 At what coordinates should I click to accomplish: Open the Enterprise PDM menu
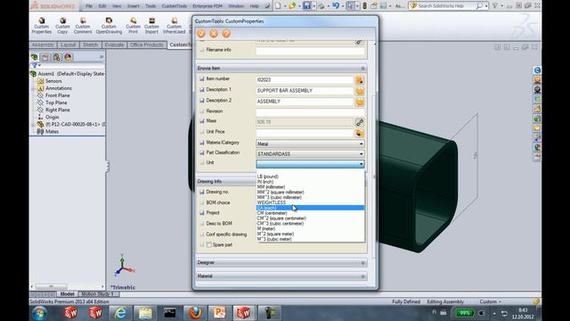click(x=208, y=6)
